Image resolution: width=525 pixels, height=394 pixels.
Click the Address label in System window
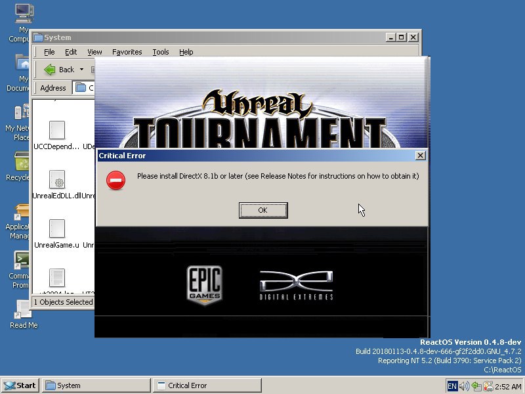click(x=53, y=88)
